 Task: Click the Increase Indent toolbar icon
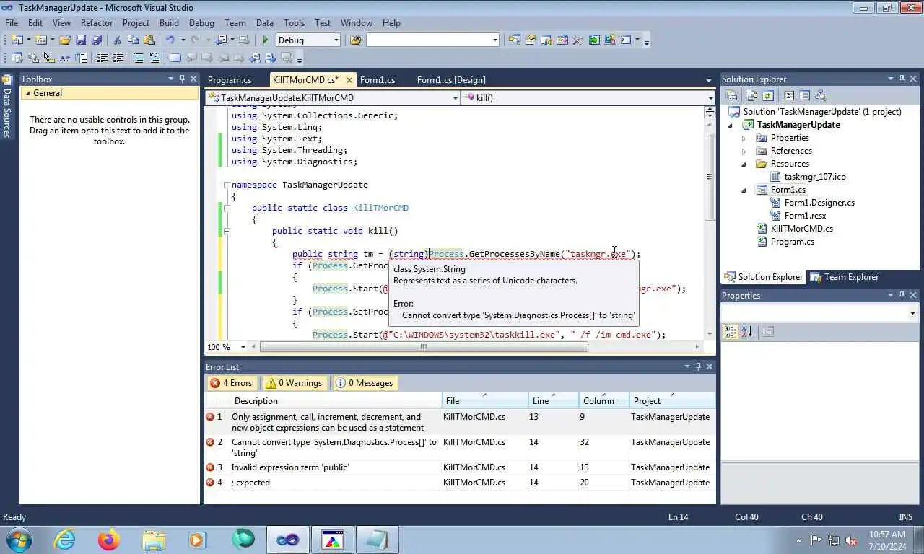pos(118,58)
